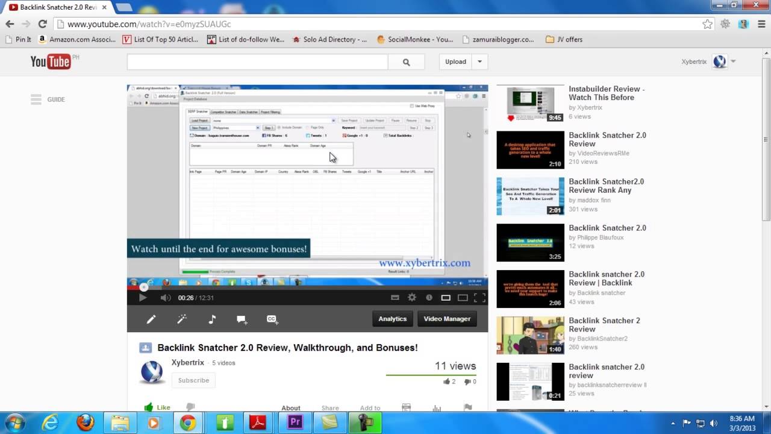Screen dimensions: 771x434
Task: Click the browser back arrow
Action: point(10,24)
